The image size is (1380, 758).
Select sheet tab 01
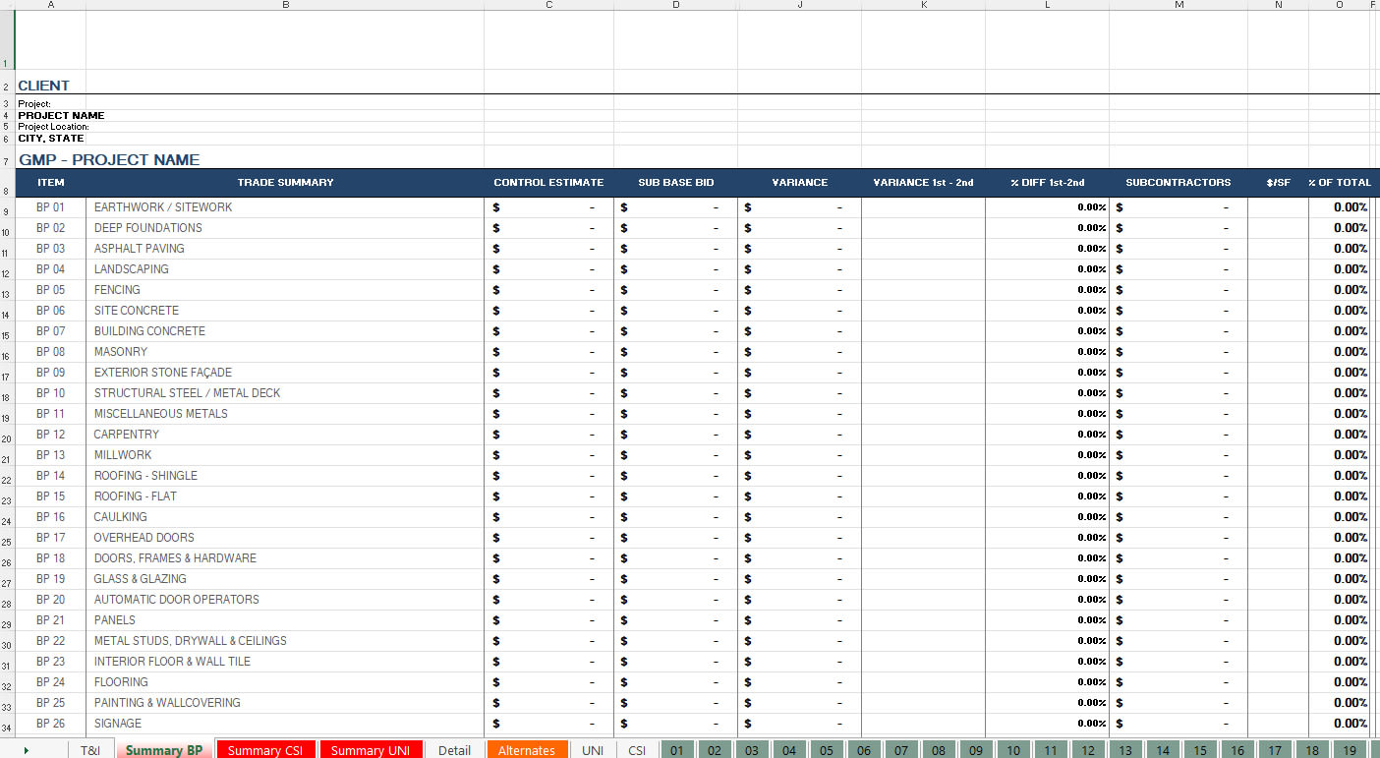tap(676, 749)
